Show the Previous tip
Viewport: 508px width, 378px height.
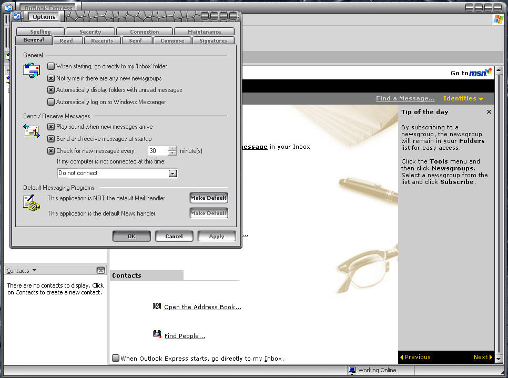tap(415, 357)
